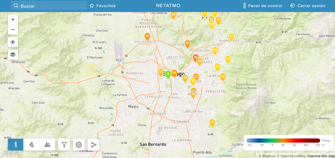This screenshot has height=158, width=335.
Task: Open the funnel filter options
Action: [x=64, y=145]
